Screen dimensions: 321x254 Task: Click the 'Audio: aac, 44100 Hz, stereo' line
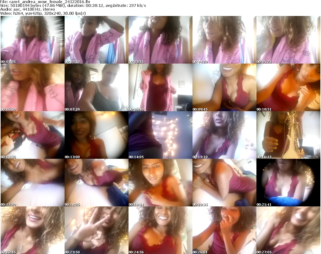(28, 9)
